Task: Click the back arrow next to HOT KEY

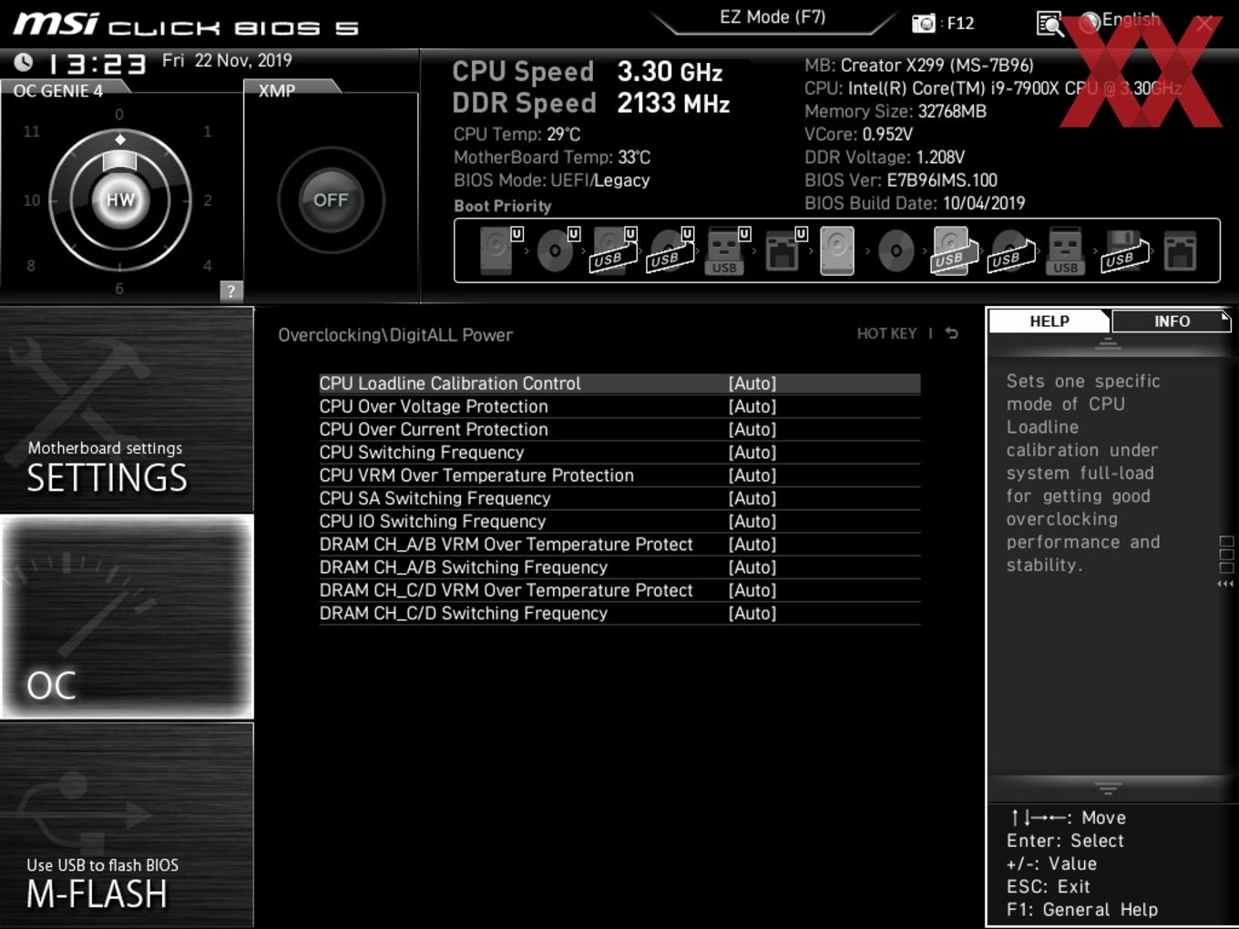Action: (x=951, y=333)
